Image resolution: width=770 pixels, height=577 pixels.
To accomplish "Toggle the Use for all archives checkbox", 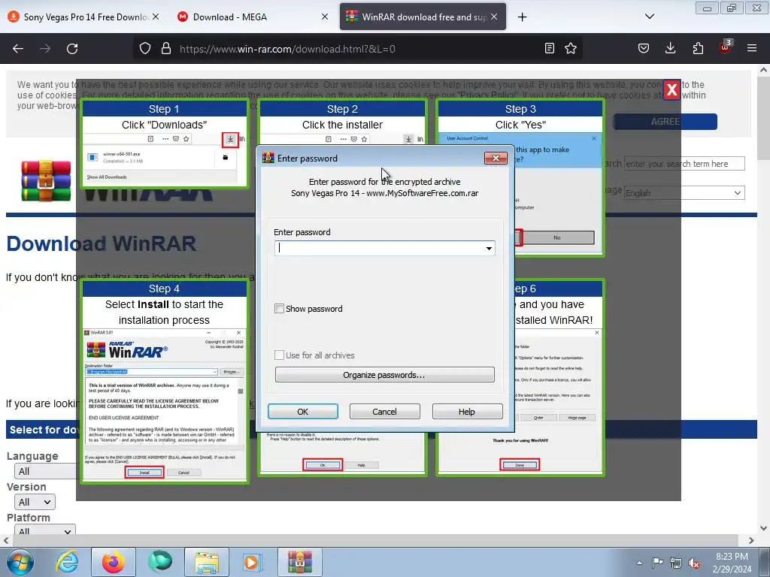I will pyautogui.click(x=280, y=355).
